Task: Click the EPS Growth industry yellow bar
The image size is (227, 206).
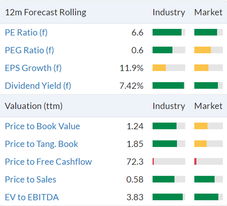Action: pyautogui.click(x=159, y=68)
